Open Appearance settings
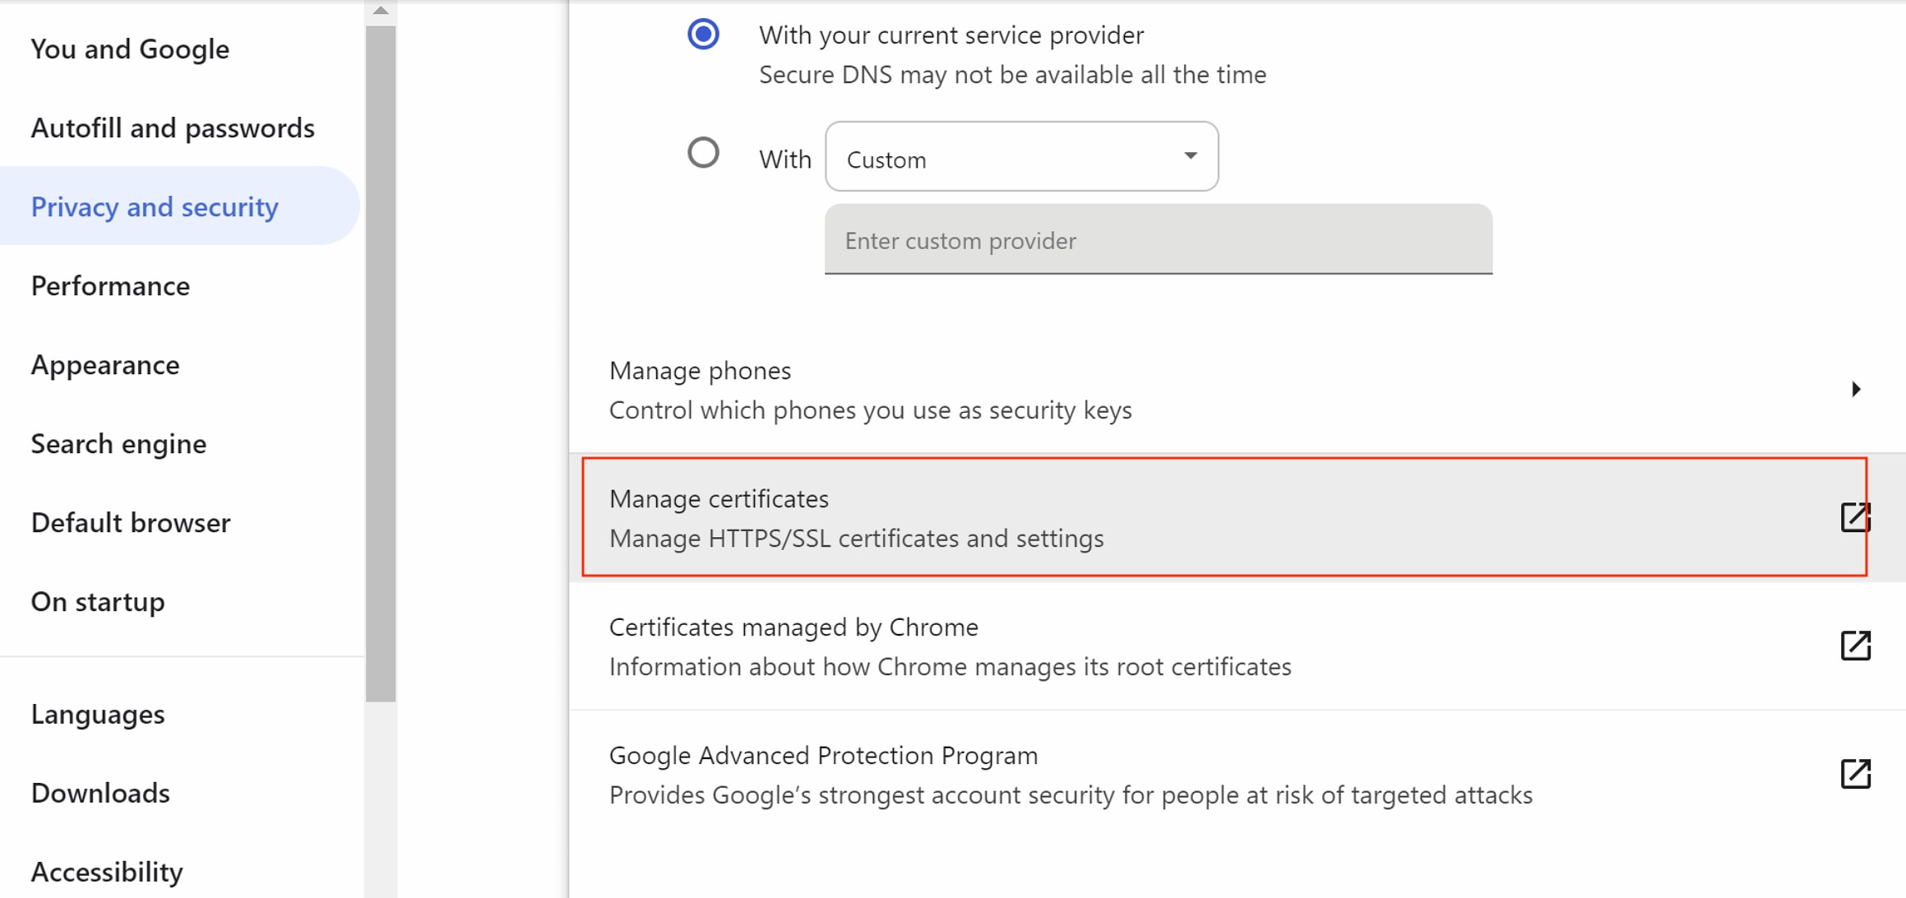 (105, 364)
